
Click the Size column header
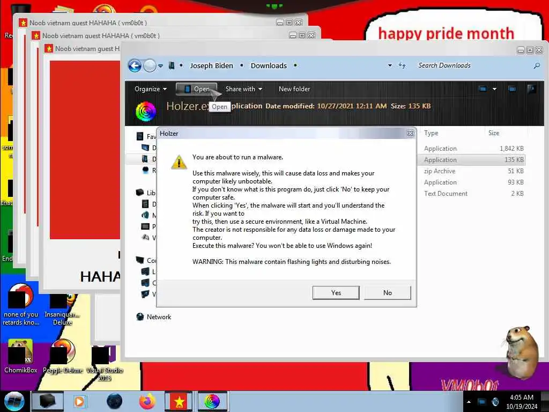(x=494, y=133)
